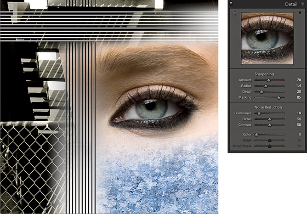
Task: Adjust the Sharpening Amount slider
Action: (268, 80)
